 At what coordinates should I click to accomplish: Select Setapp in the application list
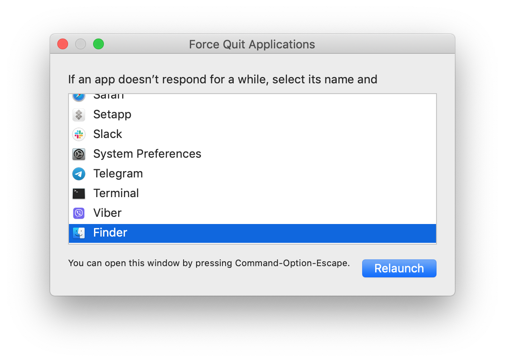click(252, 115)
